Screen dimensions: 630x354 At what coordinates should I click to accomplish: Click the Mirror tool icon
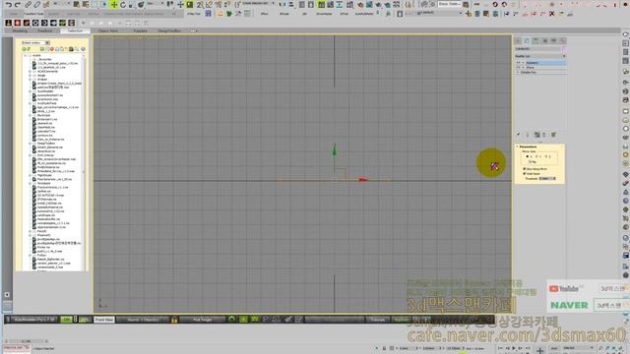pos(283,5)
